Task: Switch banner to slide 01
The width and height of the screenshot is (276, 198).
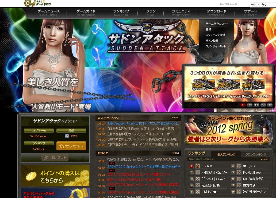Action: pyautogui.click(x=243, y=105)
